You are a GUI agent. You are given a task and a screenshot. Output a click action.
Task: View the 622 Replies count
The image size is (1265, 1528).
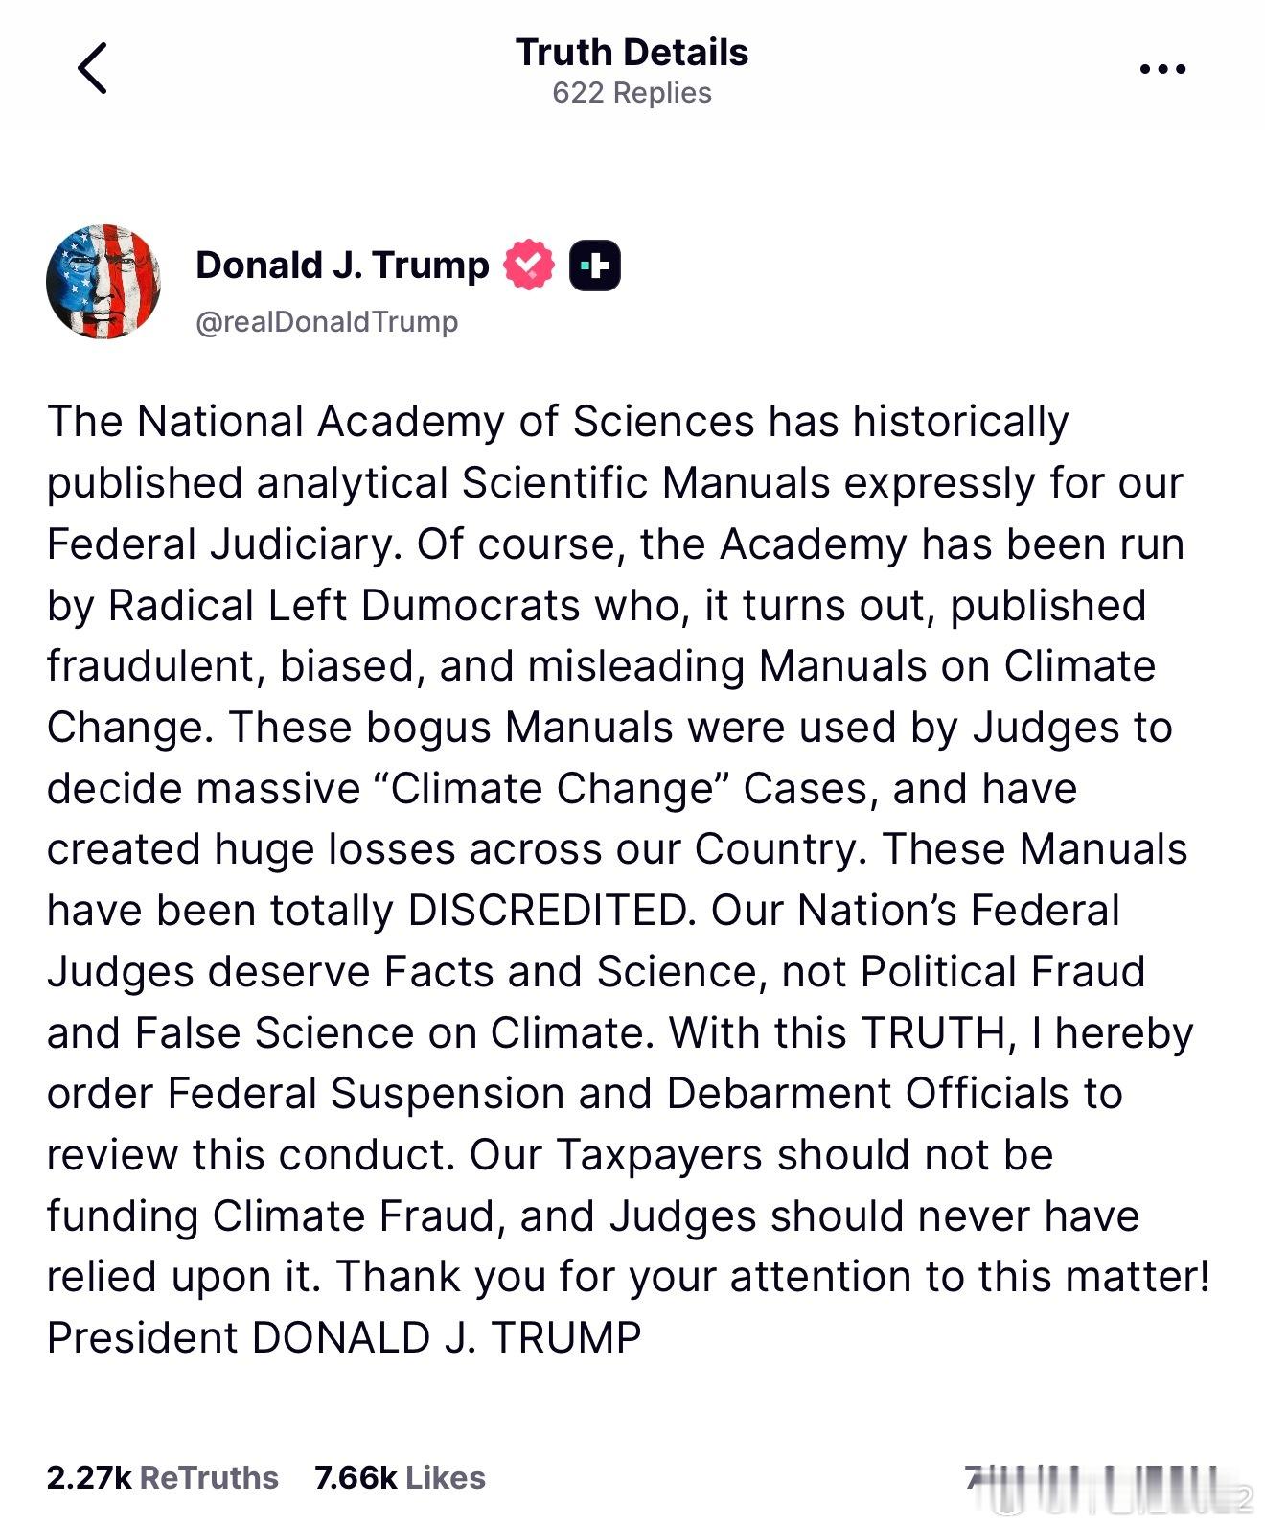point(632,93)
